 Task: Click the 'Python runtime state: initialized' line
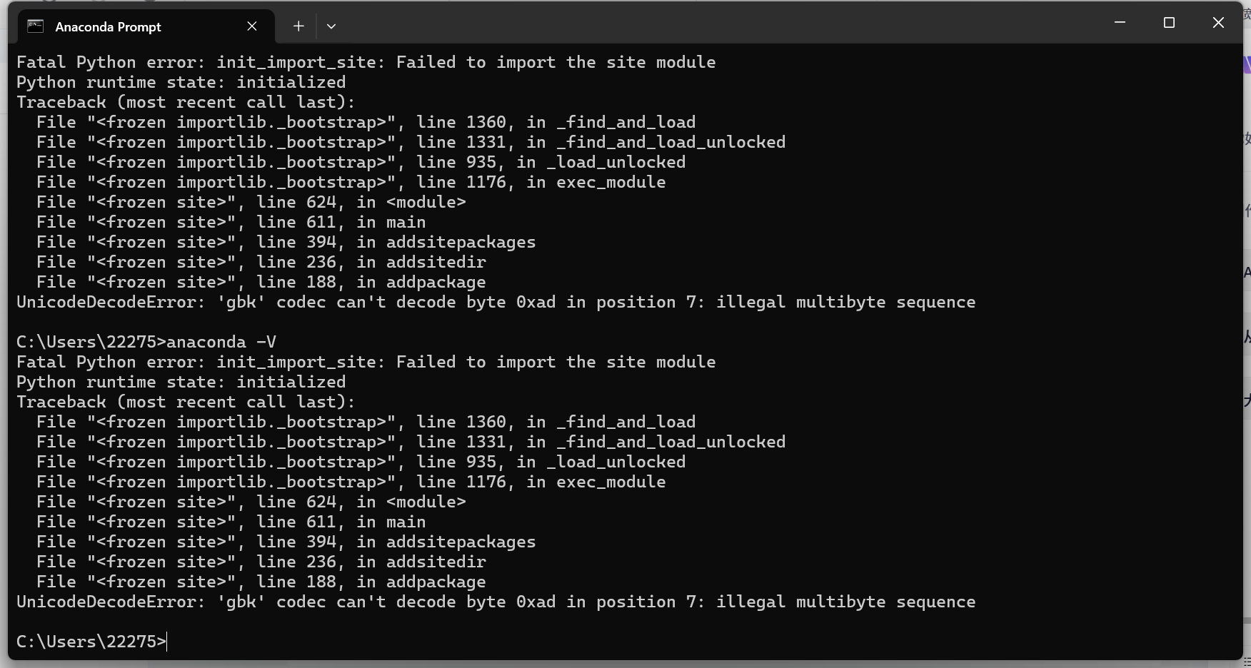click(180, 82)
